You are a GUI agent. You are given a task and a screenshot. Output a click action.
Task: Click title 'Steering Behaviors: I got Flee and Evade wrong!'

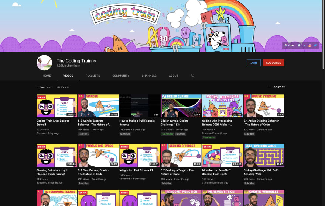(52, 172)
